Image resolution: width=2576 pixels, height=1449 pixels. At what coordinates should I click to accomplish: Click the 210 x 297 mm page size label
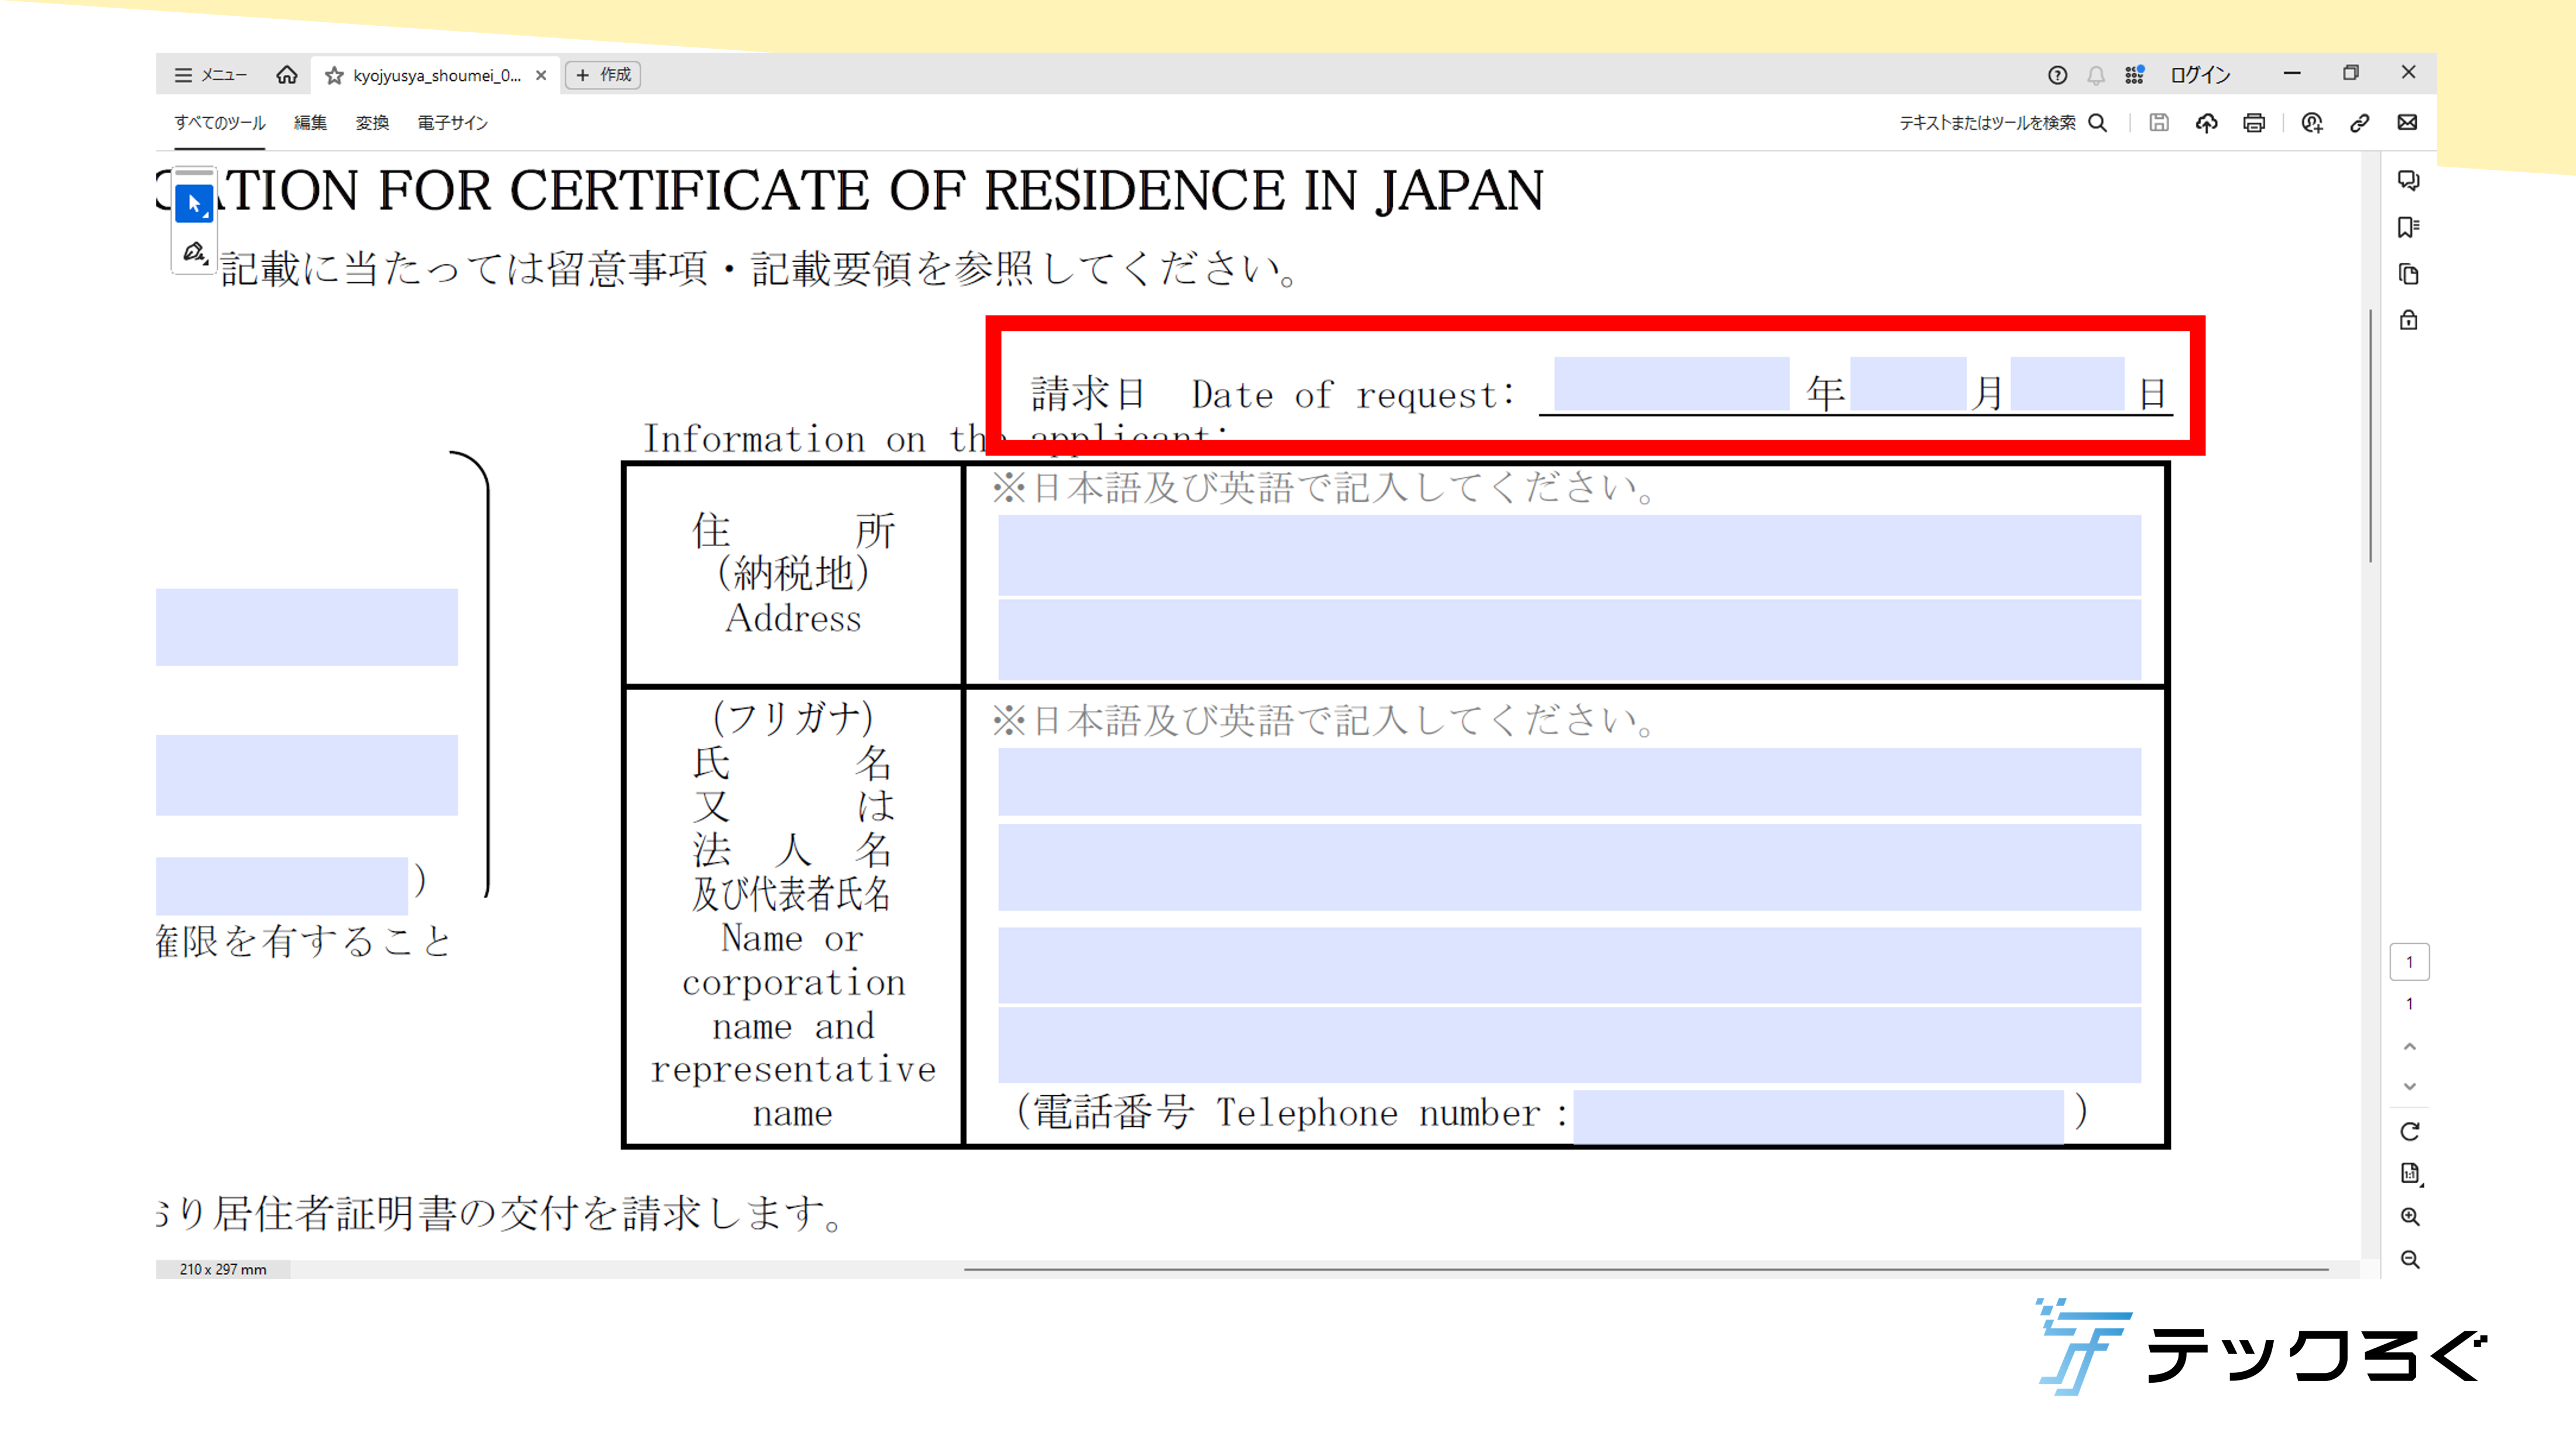(223, 1269)
